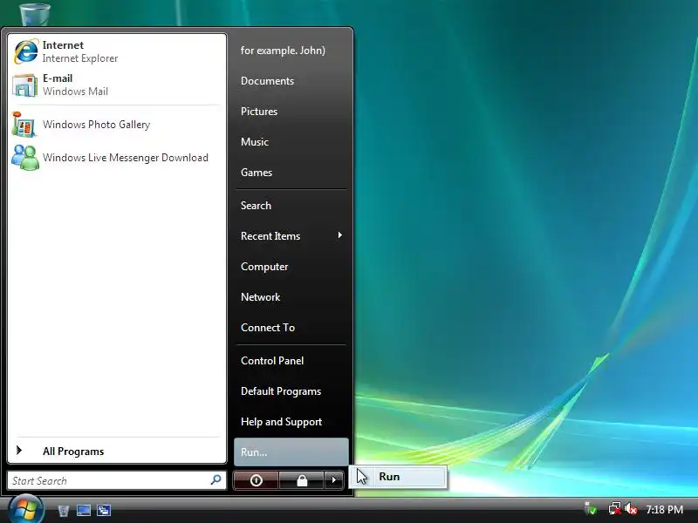Image resolution: width=698 pixels, height=523 pixels.
Task: Open Documents folder
Action: pos(291,81)
